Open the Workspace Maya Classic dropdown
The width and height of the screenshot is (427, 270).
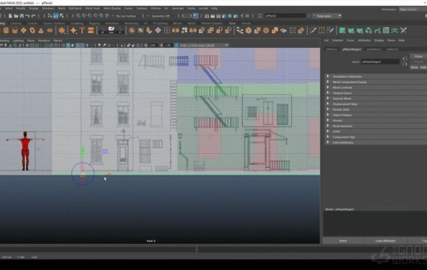413,9
